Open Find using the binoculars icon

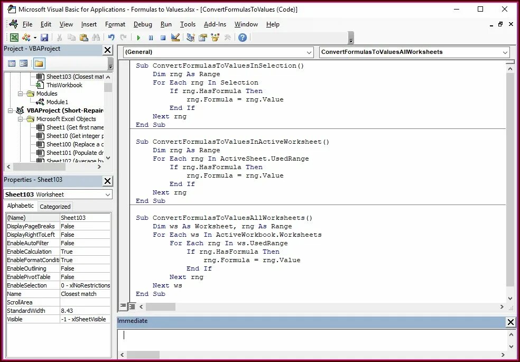pyautogui.click(x=96, y=38)
